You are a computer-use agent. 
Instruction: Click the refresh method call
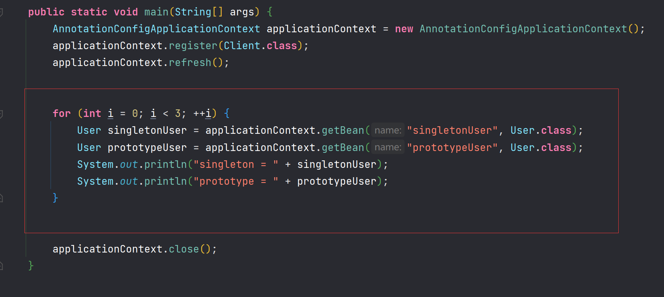(x=190, y=62)
